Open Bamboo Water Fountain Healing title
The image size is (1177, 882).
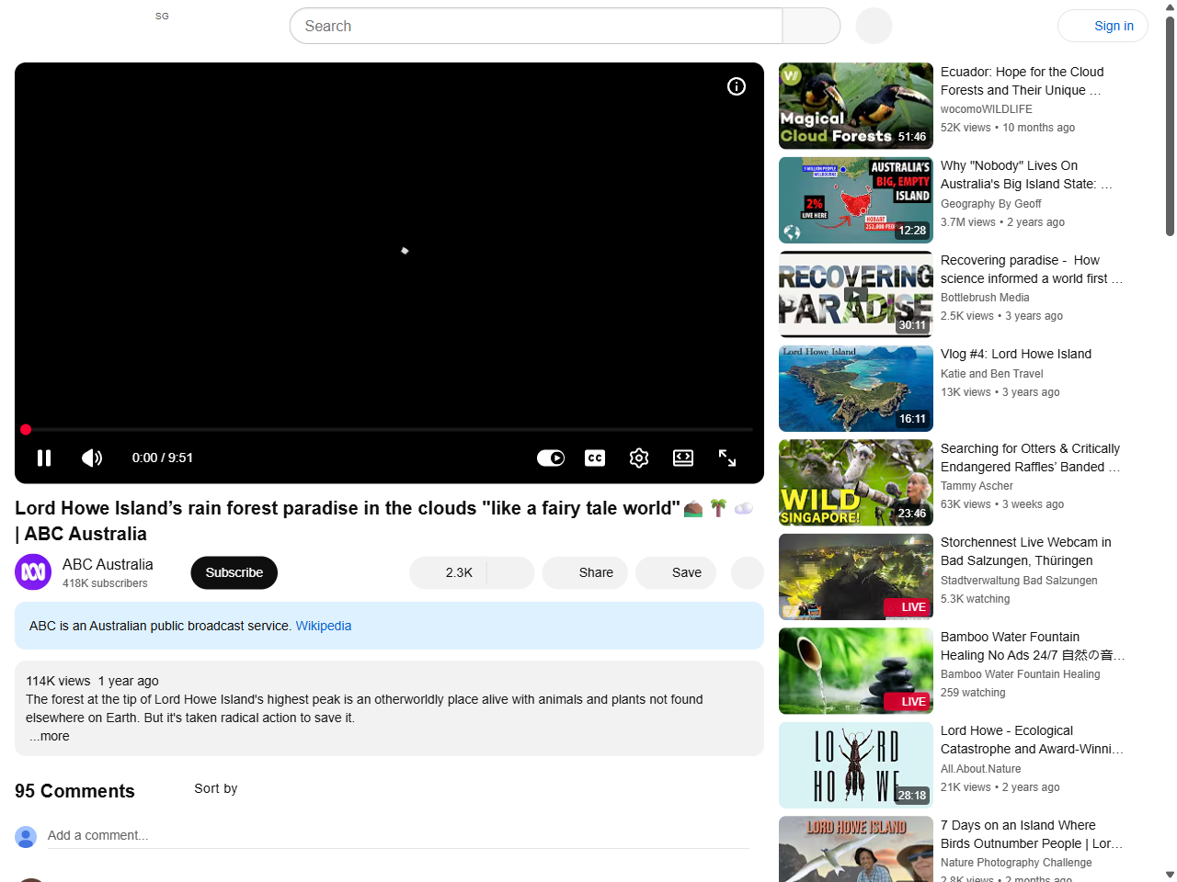coord(1033,646)
